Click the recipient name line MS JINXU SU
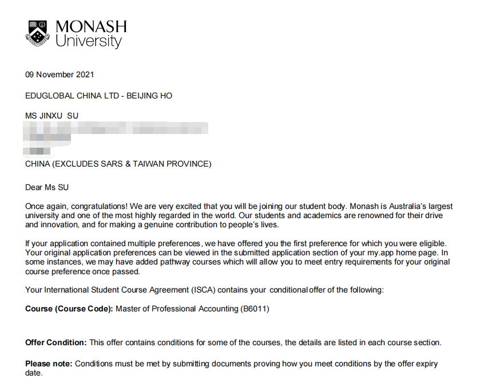Image resolution: width=491 pixels, height=387 pixels. point(52,116)
